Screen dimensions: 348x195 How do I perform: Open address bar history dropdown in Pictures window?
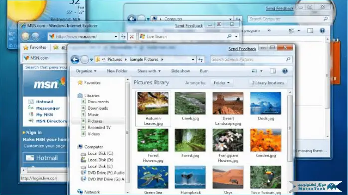tap(193, 59)
